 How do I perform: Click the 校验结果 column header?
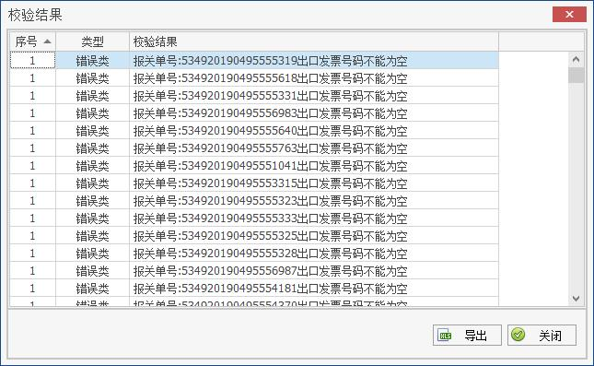click(x=314, y=41)
